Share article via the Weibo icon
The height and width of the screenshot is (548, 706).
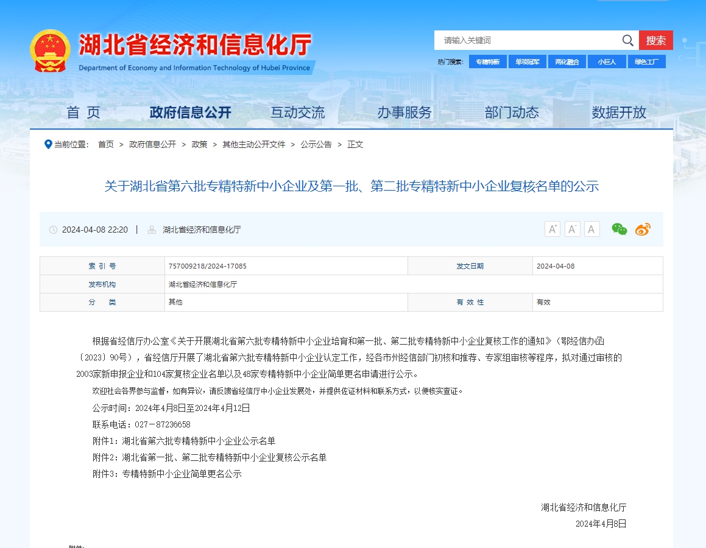644,230
